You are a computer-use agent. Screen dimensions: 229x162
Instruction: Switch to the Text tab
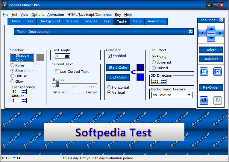click(107, 21)
